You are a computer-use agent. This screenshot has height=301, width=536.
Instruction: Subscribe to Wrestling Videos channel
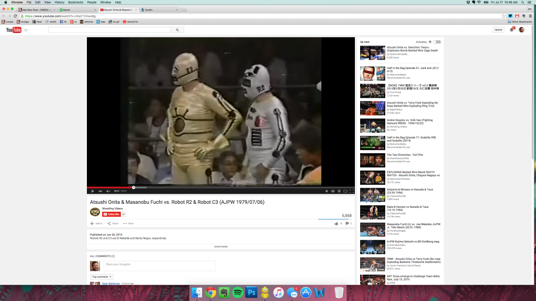(x=111, y=214)
